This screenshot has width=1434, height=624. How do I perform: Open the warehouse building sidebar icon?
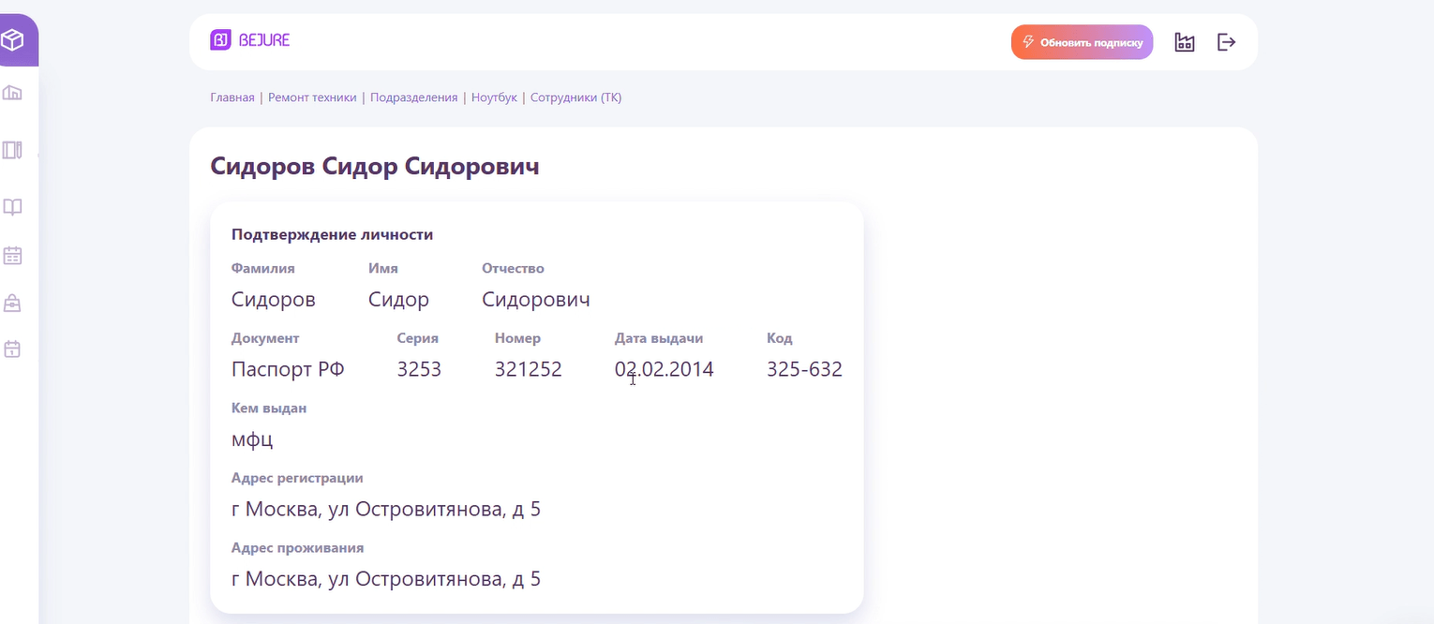(12, 93)
